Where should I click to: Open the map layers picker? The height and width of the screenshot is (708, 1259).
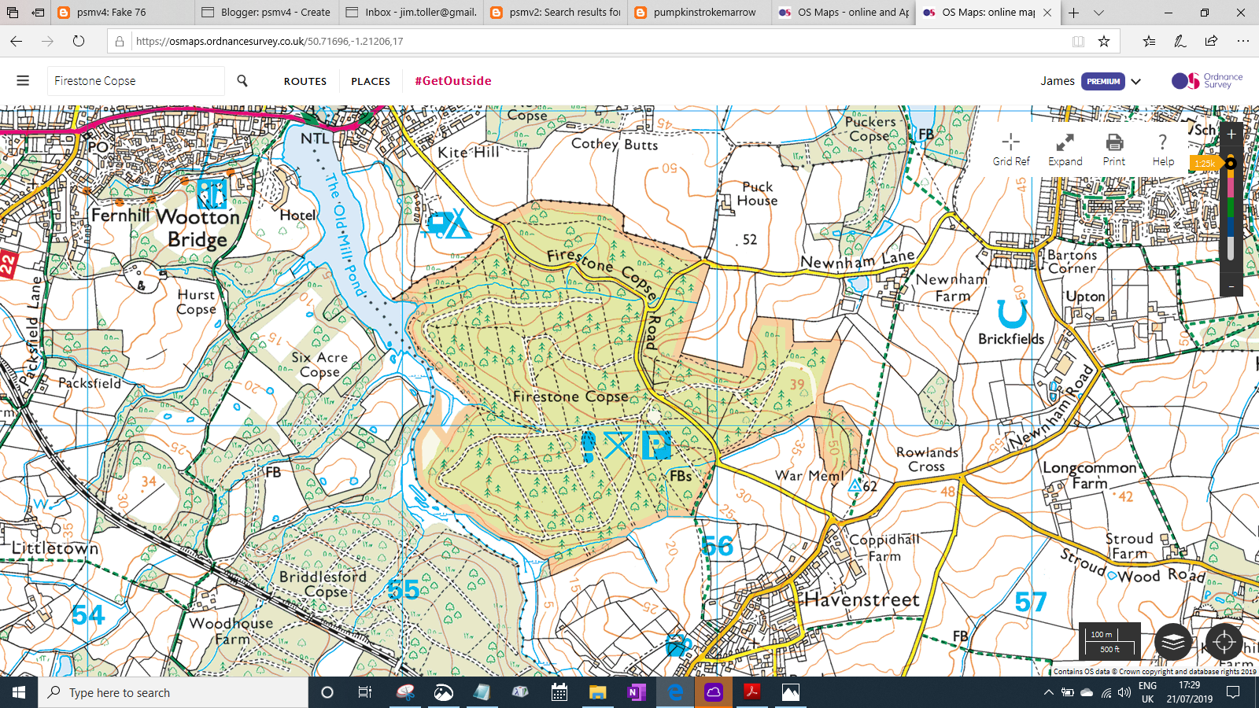click(1172, 643)
